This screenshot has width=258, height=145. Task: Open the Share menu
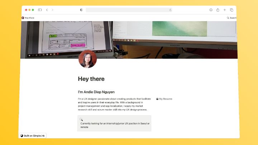(x=218, y=10)
